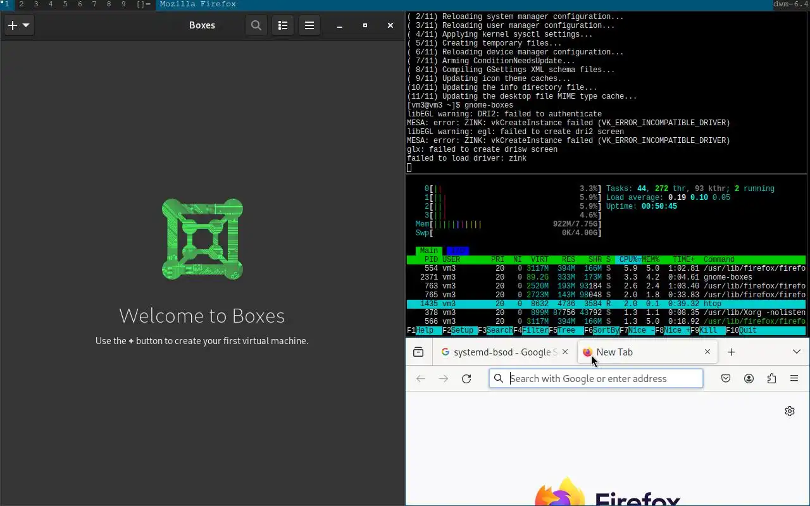Screen dimensions: 810x506
Task: Maximize the Boxes window
Action: pos(365,25)
